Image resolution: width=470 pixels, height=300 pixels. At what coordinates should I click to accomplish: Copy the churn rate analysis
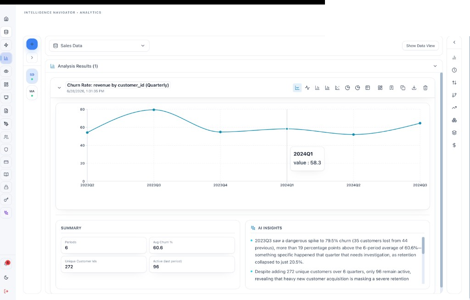point(403,88)
